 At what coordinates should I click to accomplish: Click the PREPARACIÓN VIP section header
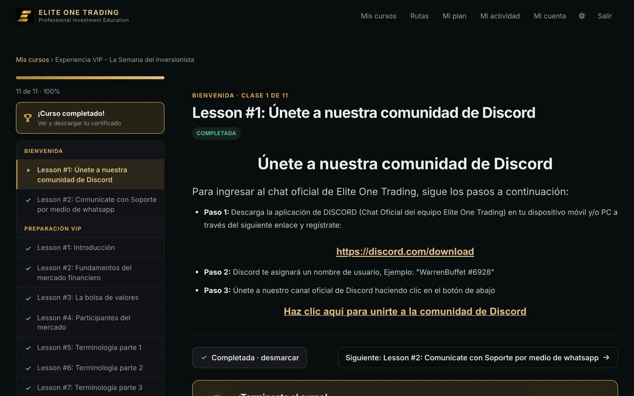pos(53,228)
